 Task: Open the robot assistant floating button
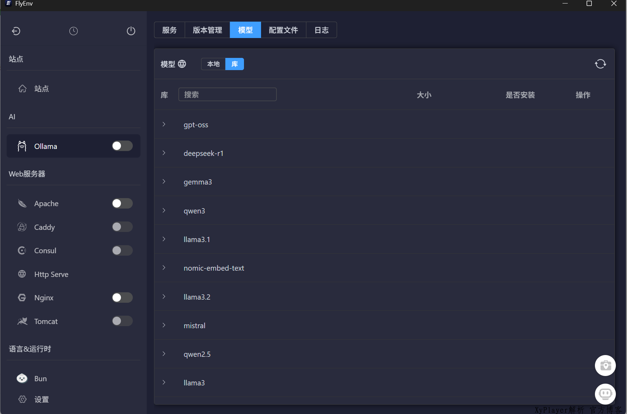[x=605, y=394]
